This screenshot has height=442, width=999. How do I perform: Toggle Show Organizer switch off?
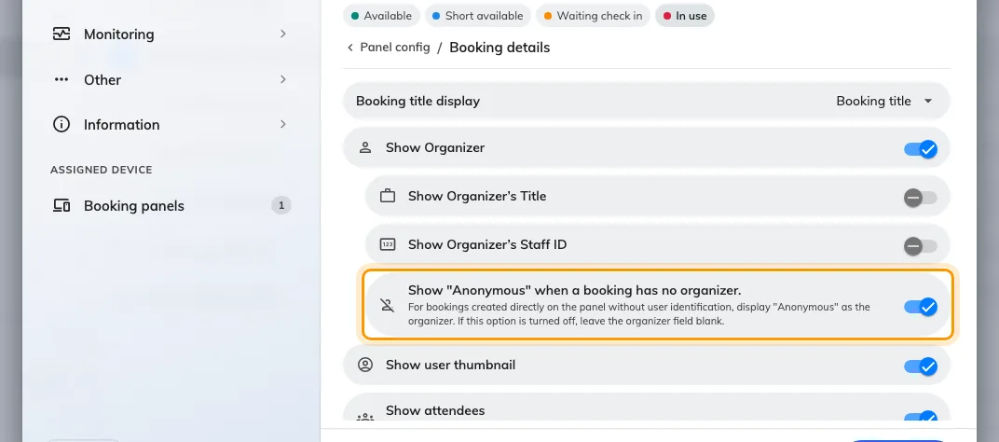point(921,149)
